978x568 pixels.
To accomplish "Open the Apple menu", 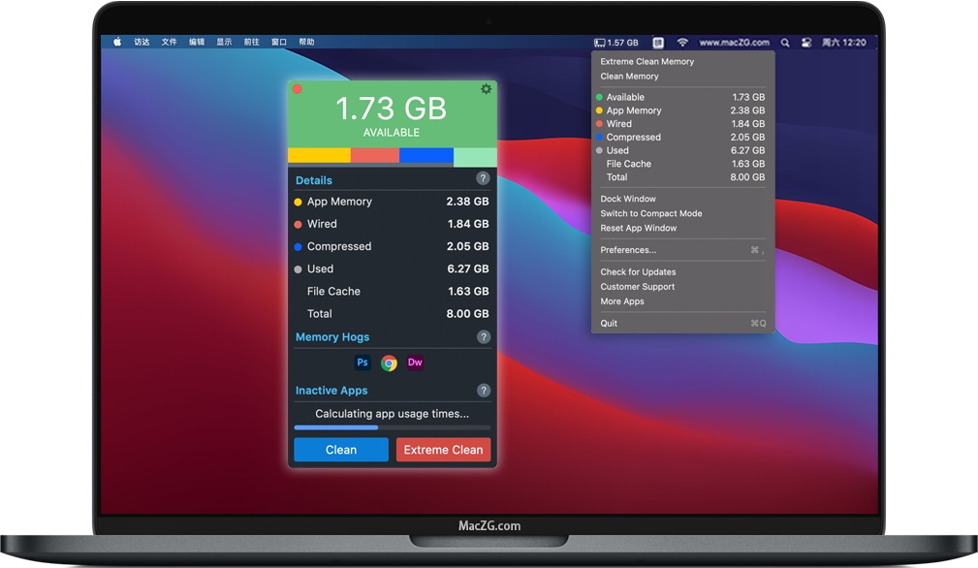I will [x=117, y=43].
